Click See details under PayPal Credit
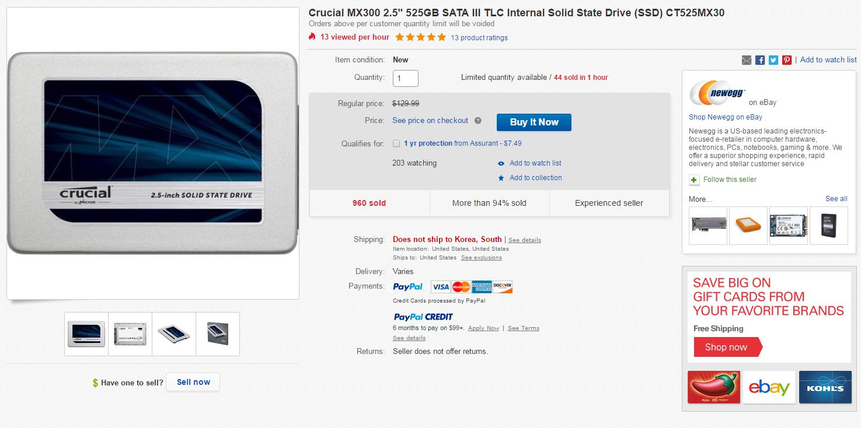Screen dimensions: 861x428 409,338
